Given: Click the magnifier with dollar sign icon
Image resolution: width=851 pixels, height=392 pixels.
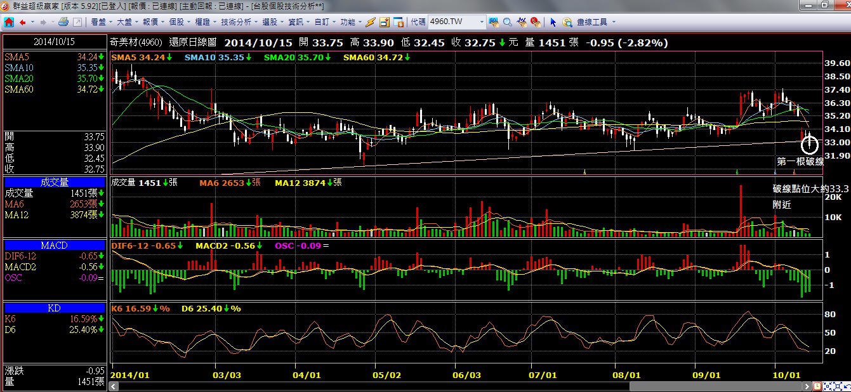Looking at the screenshot, I should 567,22.
